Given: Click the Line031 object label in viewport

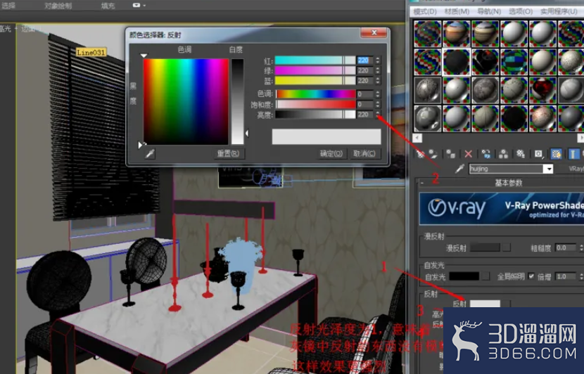Looking at the screenshot, I should pyautogui.click(x=91, y=53).
